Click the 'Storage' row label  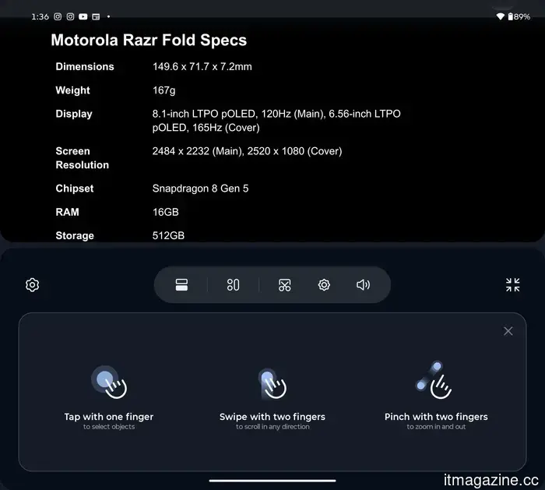(75, 235)
